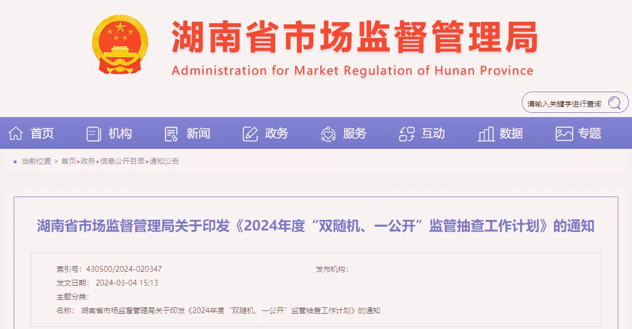632x329 pixels.
Task: Click the 服务 heart icon
Action: pyautogui.click(x=328, y=134)
